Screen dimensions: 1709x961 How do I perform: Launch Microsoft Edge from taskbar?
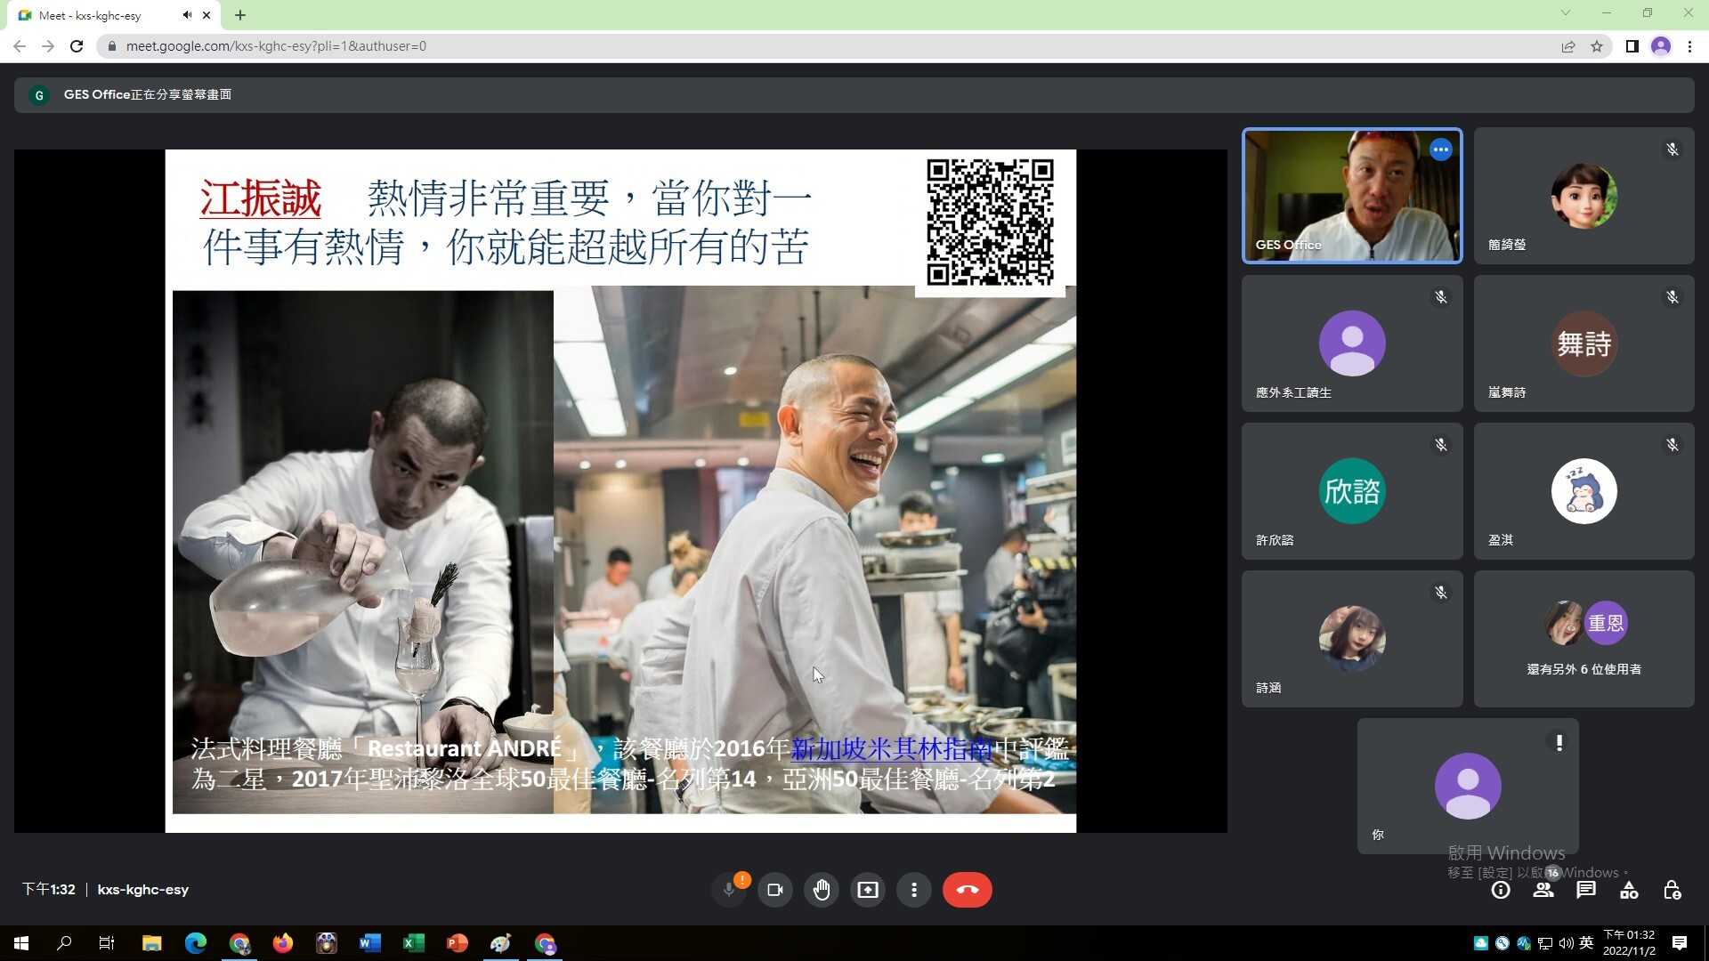[196, 943]
